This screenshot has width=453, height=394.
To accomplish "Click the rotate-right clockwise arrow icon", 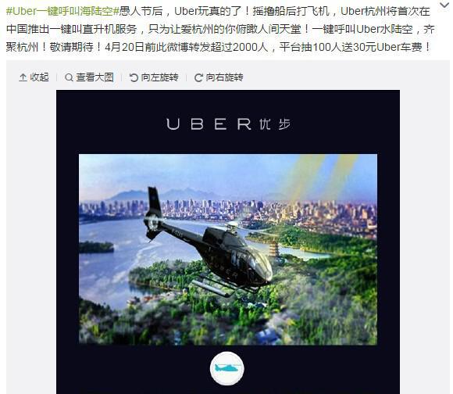I will (198, 77).
